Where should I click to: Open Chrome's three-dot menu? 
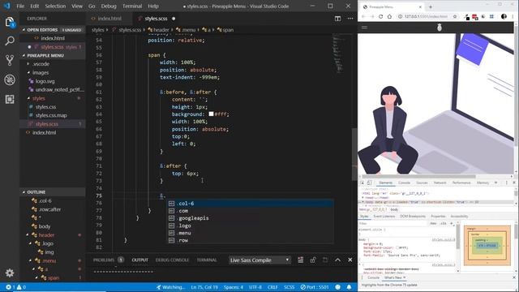point(513,16)
